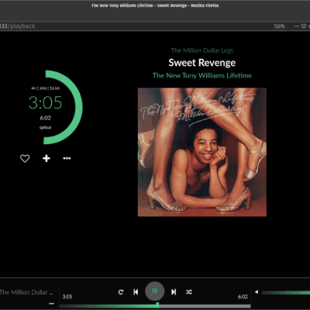
Task: Open the browser page actions dots menu
Action: (x=297, y=26)
